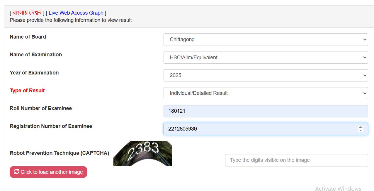Viewport: 374px width, 191px height.
Task: Open the Year of Examination dropdown showing 2025
Action: 265,75
